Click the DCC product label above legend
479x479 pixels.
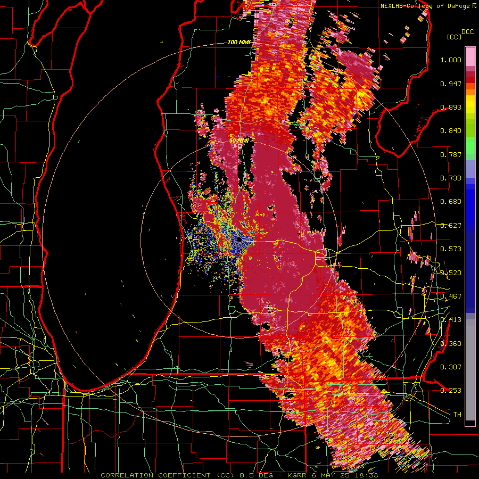pos(467,32)
